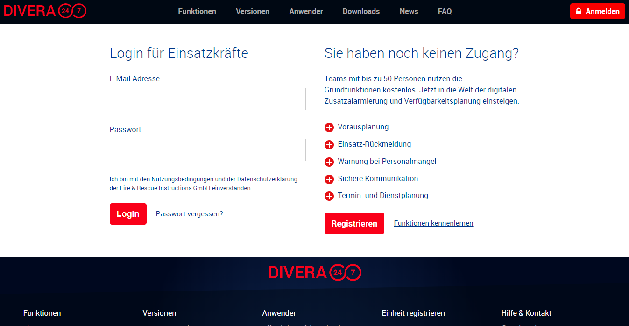Viewport: 629px width, 326px height.
Task: Click the plus icon beside Einsatz-Rückmeldung
Action: [329, 145]
